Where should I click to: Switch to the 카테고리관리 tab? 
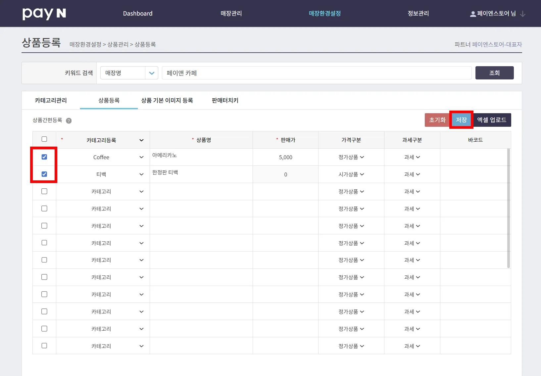pyautogui.click(x=51, y=100)
